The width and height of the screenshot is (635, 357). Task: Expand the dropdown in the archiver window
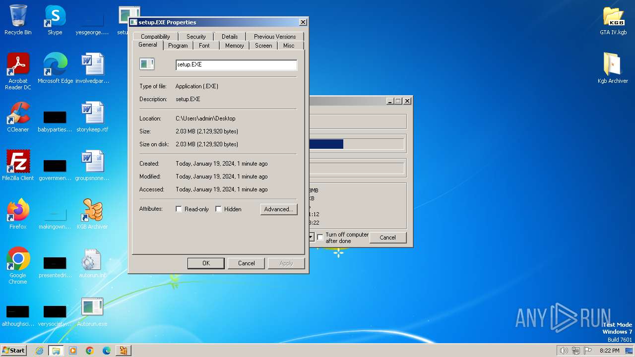coord(311,238)
